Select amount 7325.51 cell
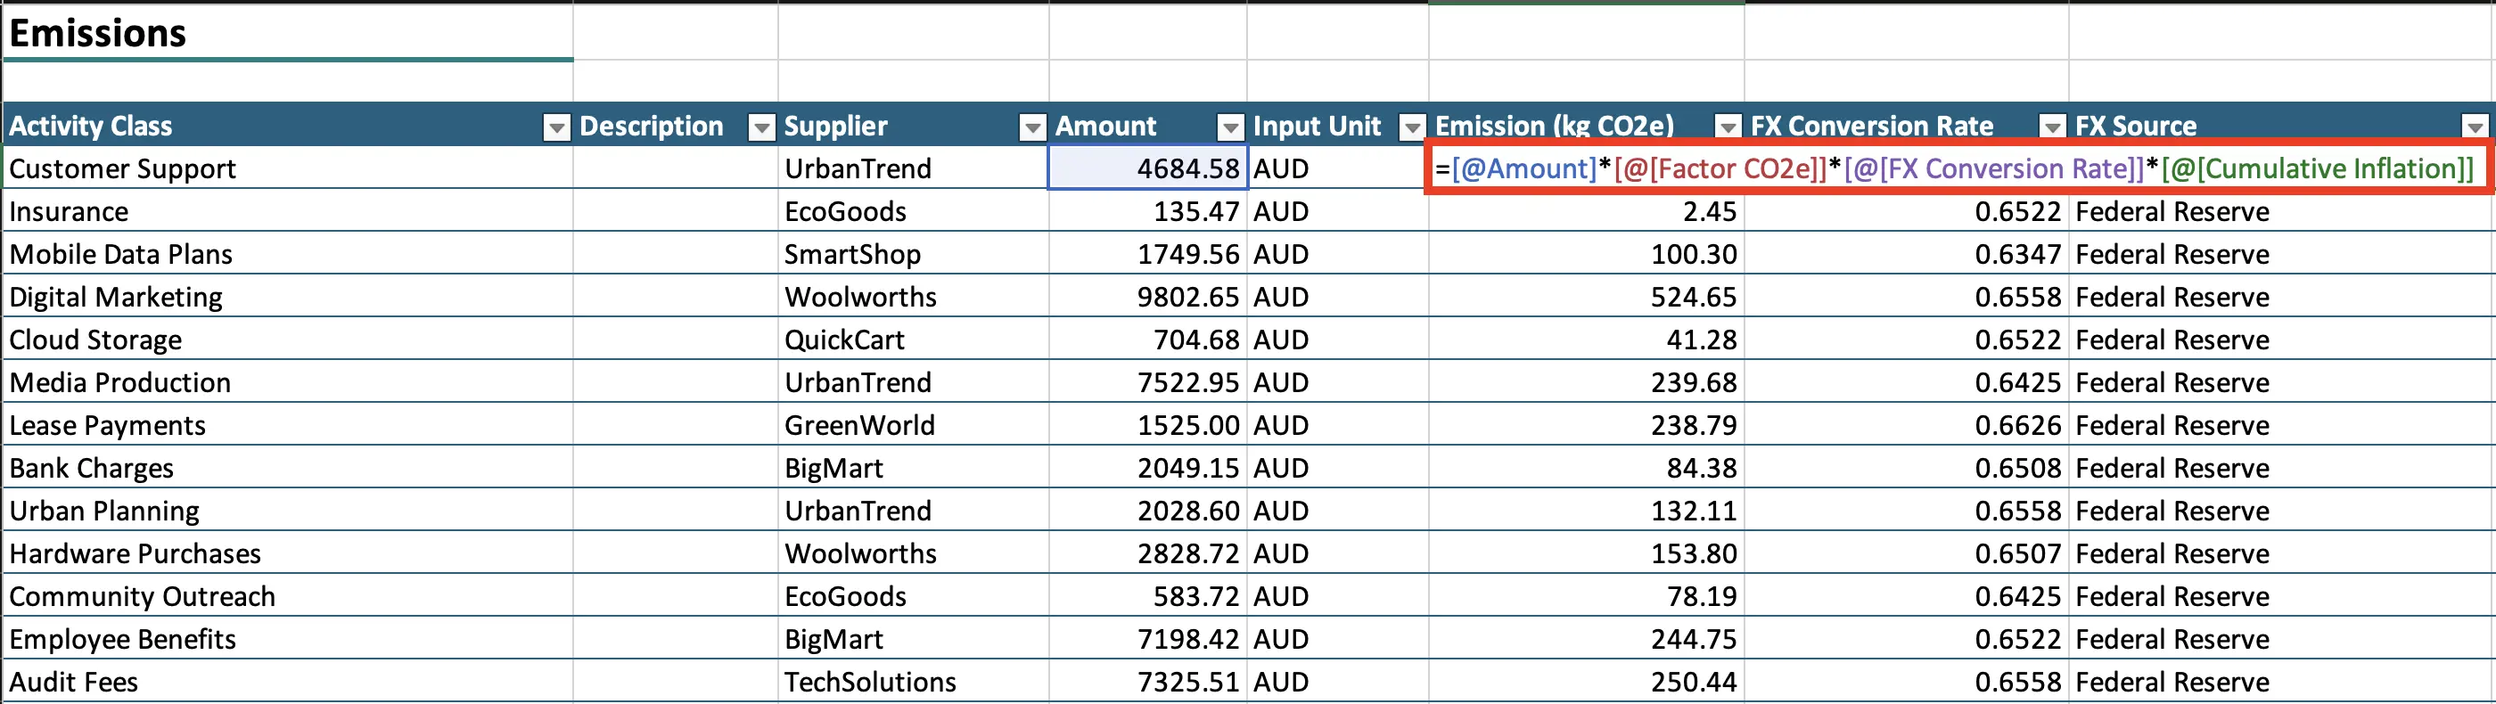The width and height of the screenshot is (2496, 704). click(x=1148, y=681)
